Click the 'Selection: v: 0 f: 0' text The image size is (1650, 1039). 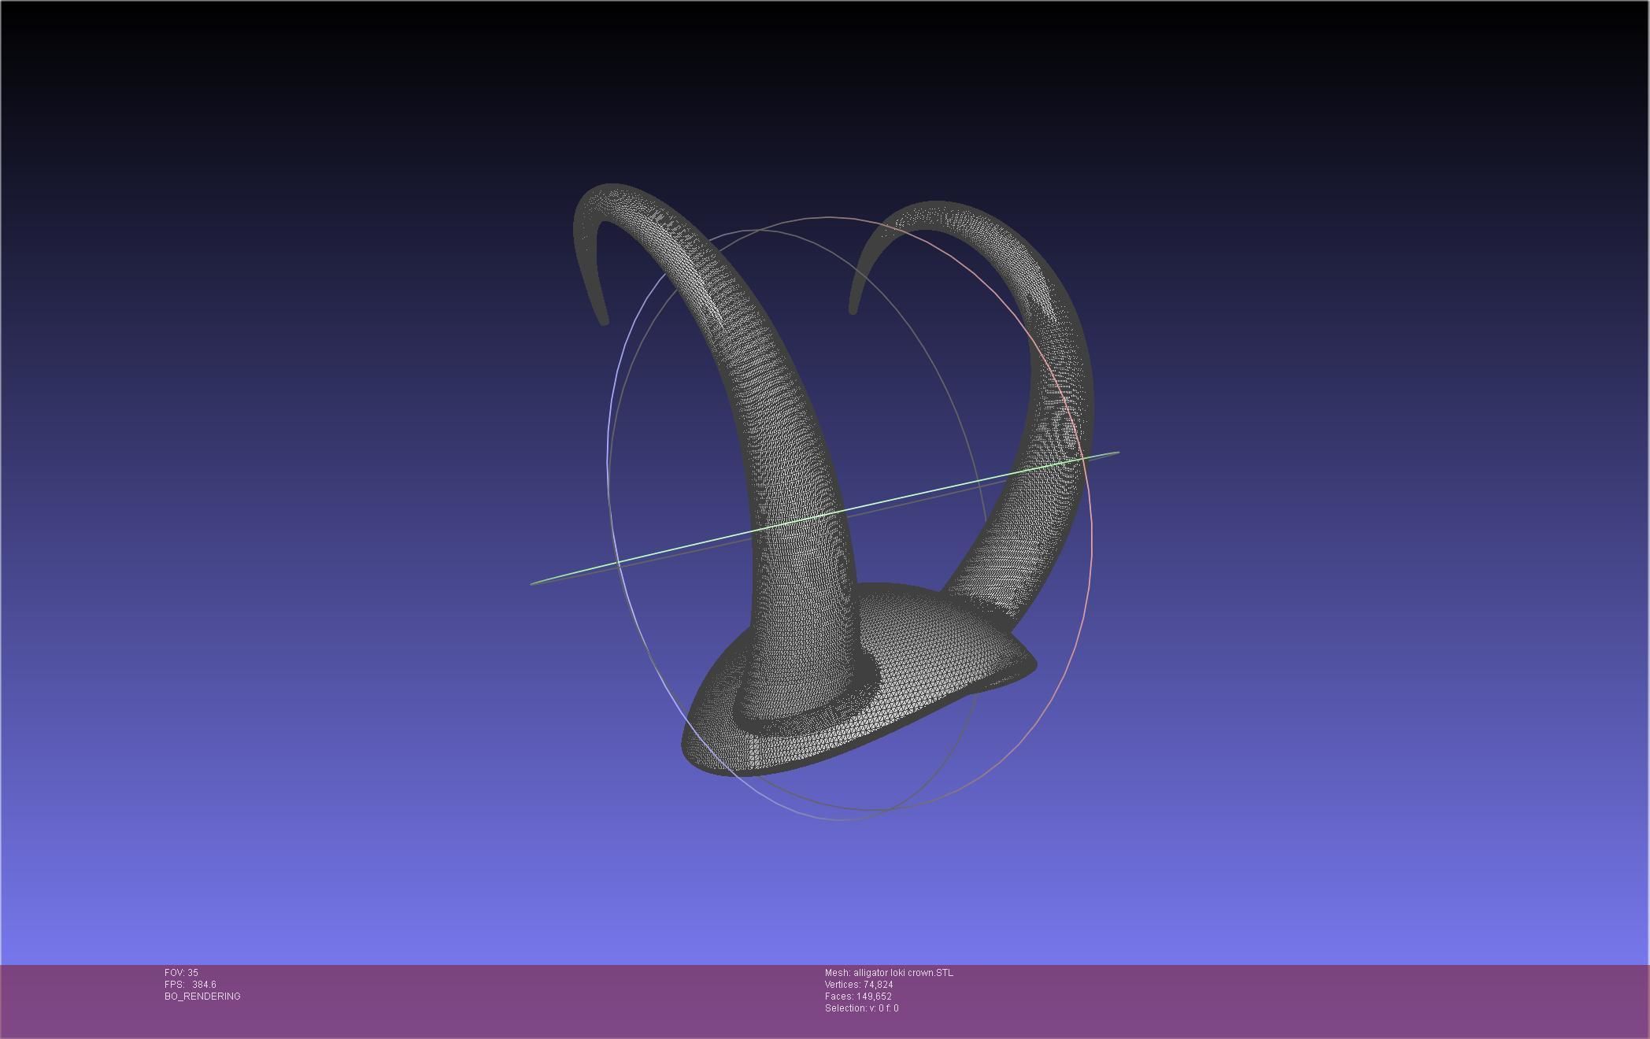861,1008
